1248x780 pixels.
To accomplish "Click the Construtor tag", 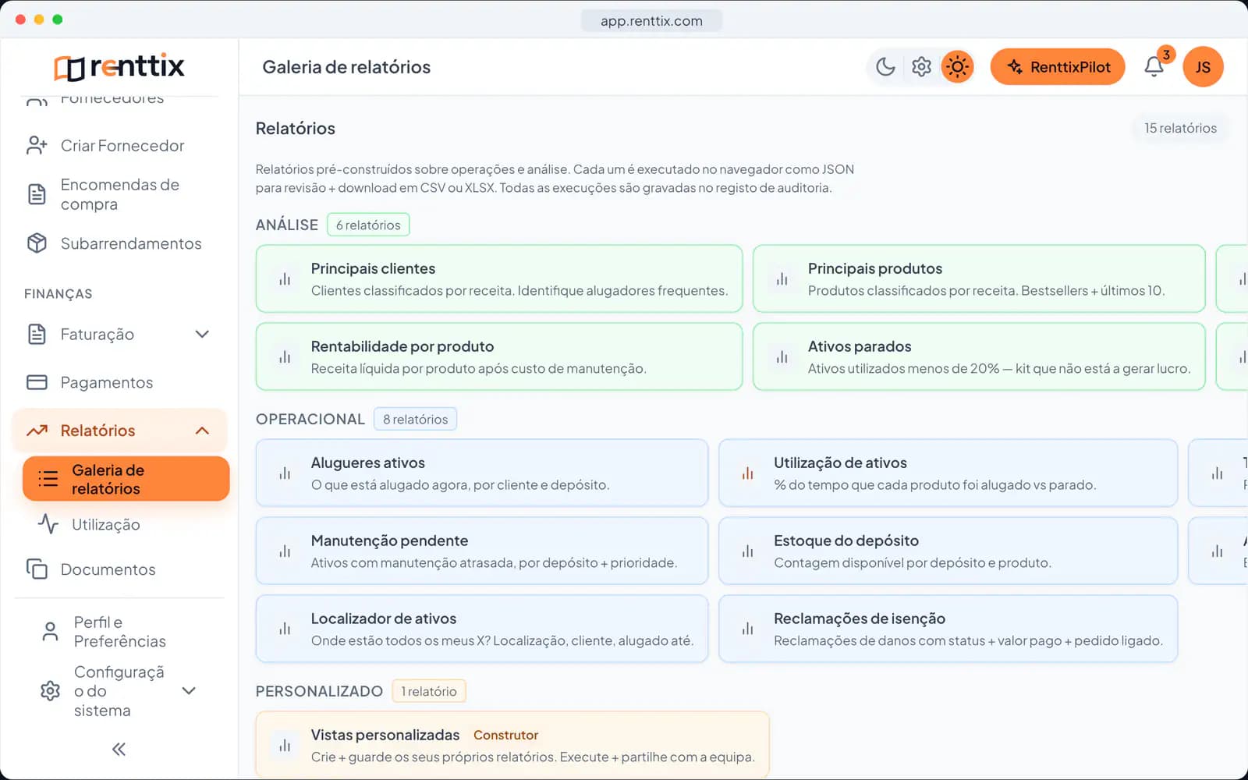I will click(505, 735).
